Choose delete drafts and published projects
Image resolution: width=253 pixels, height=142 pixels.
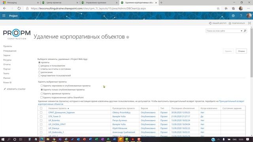pos(42,86)
